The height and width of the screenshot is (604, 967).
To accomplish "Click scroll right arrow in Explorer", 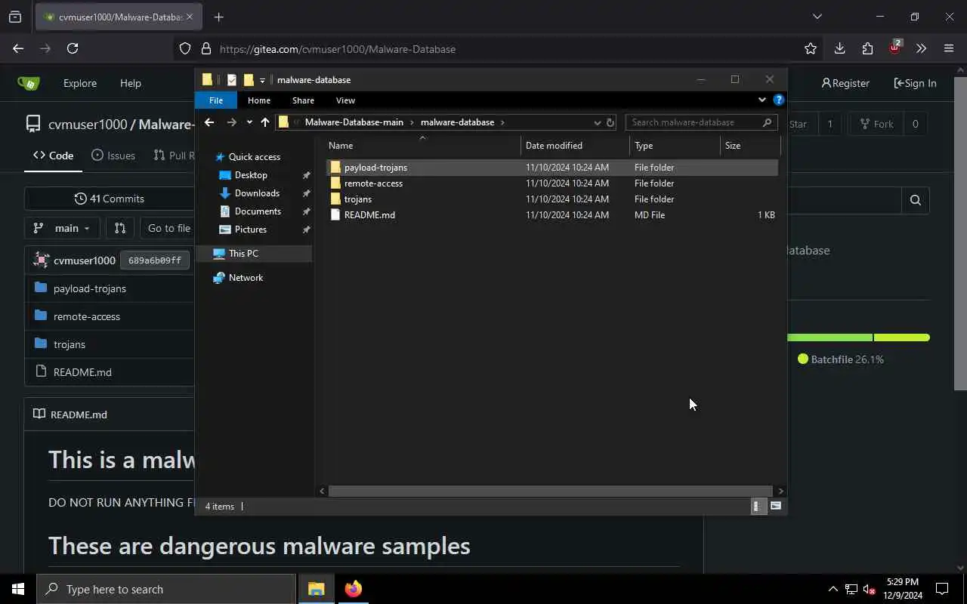I will click(x=780, y=491).
